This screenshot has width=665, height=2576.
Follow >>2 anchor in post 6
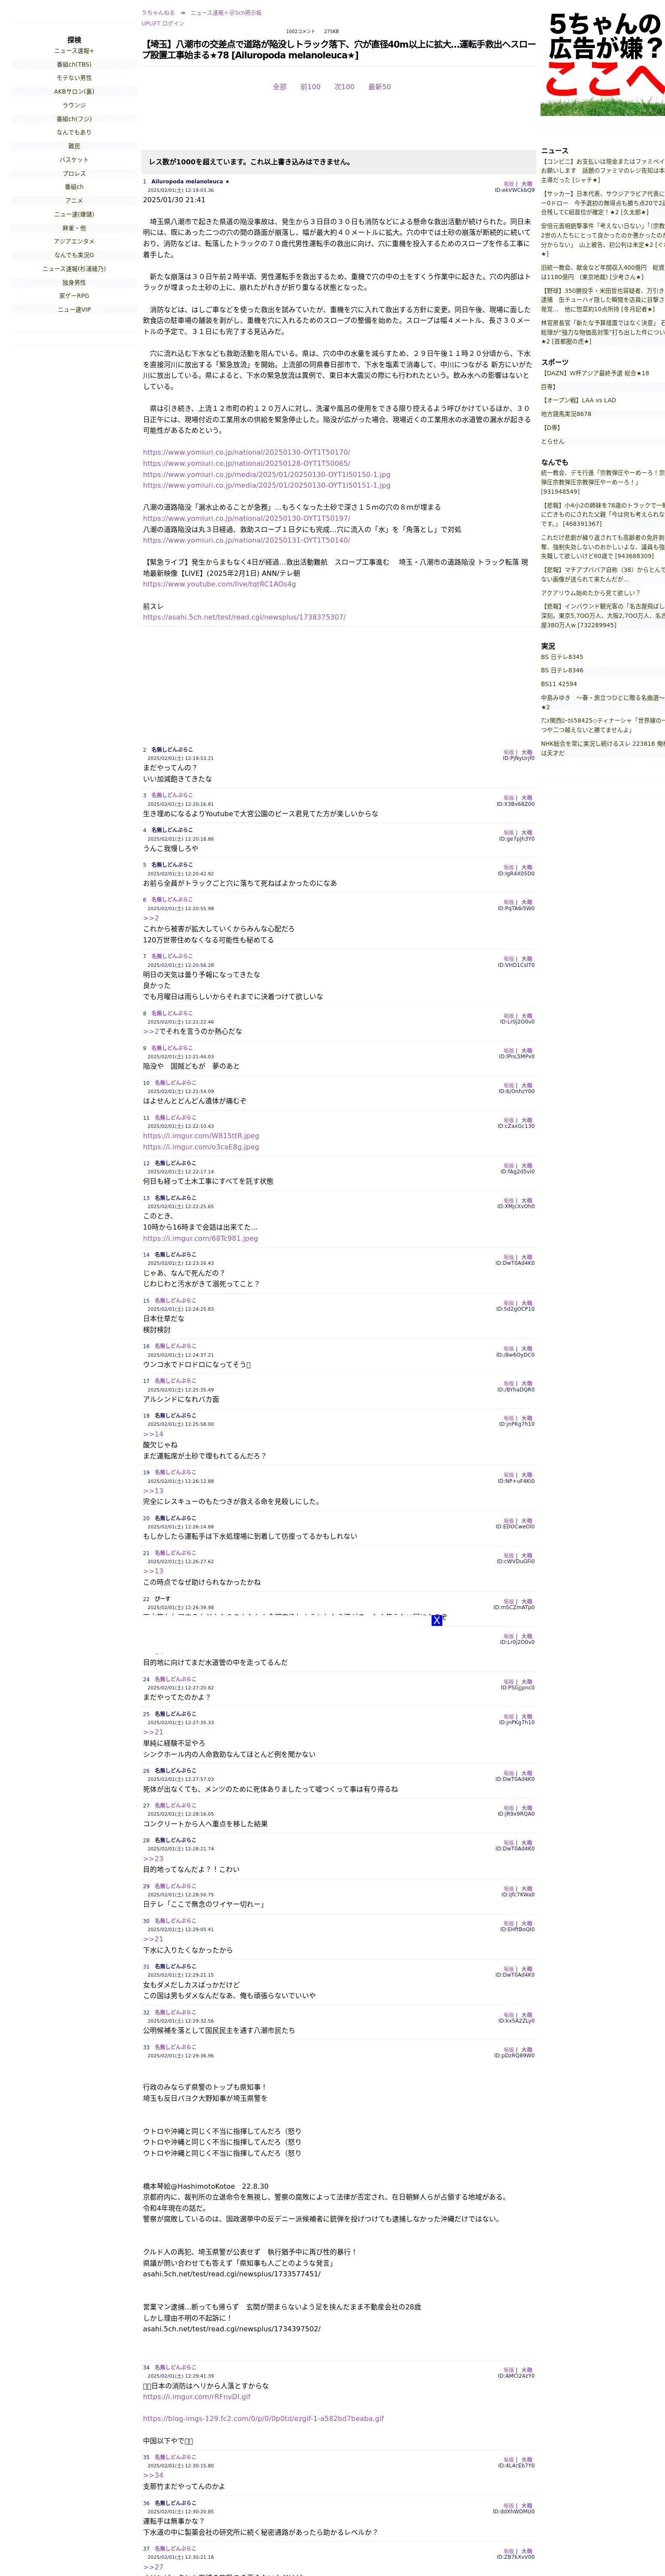click(x=150, y=918)
